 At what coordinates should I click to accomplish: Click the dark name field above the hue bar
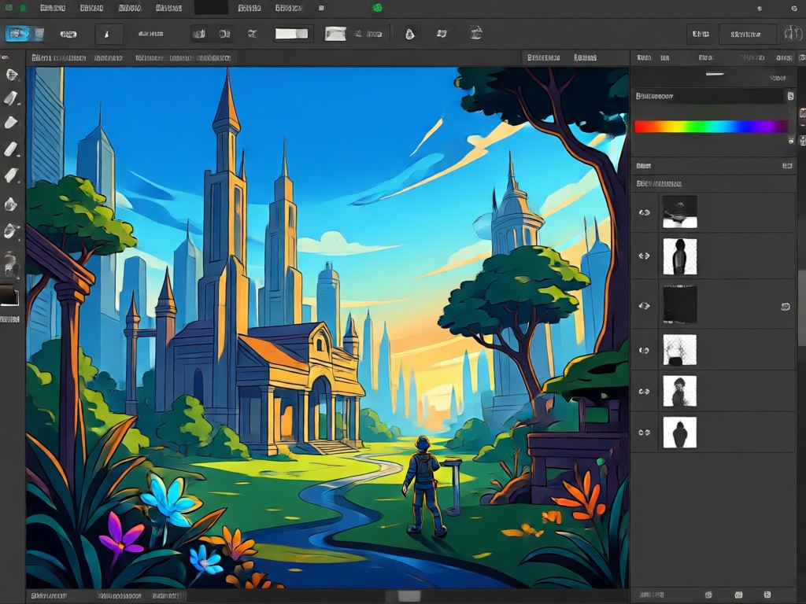(x=708, y=96)
